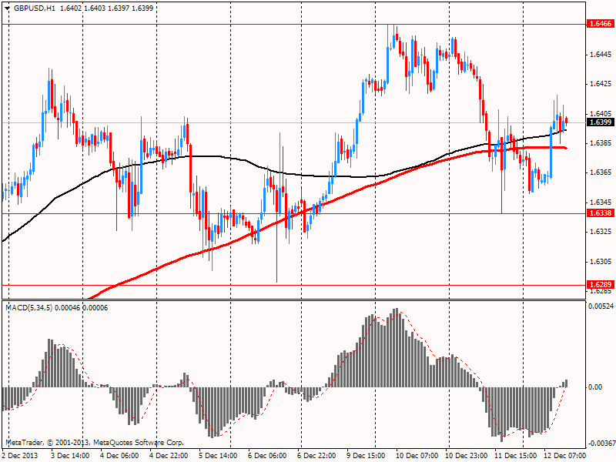The height and width of the screenshot is (462, 616).
Task: Select the 1.6338 red price level label
Action: tap(601, 213)
